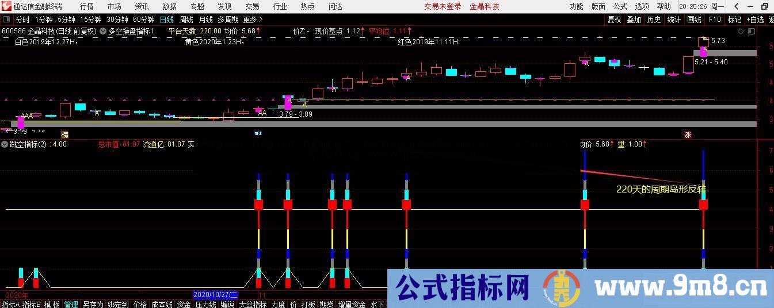The width and height of the screenshot is (774, 308).
Task: Click the 统计 statistics button
Action: coord(674,20)
